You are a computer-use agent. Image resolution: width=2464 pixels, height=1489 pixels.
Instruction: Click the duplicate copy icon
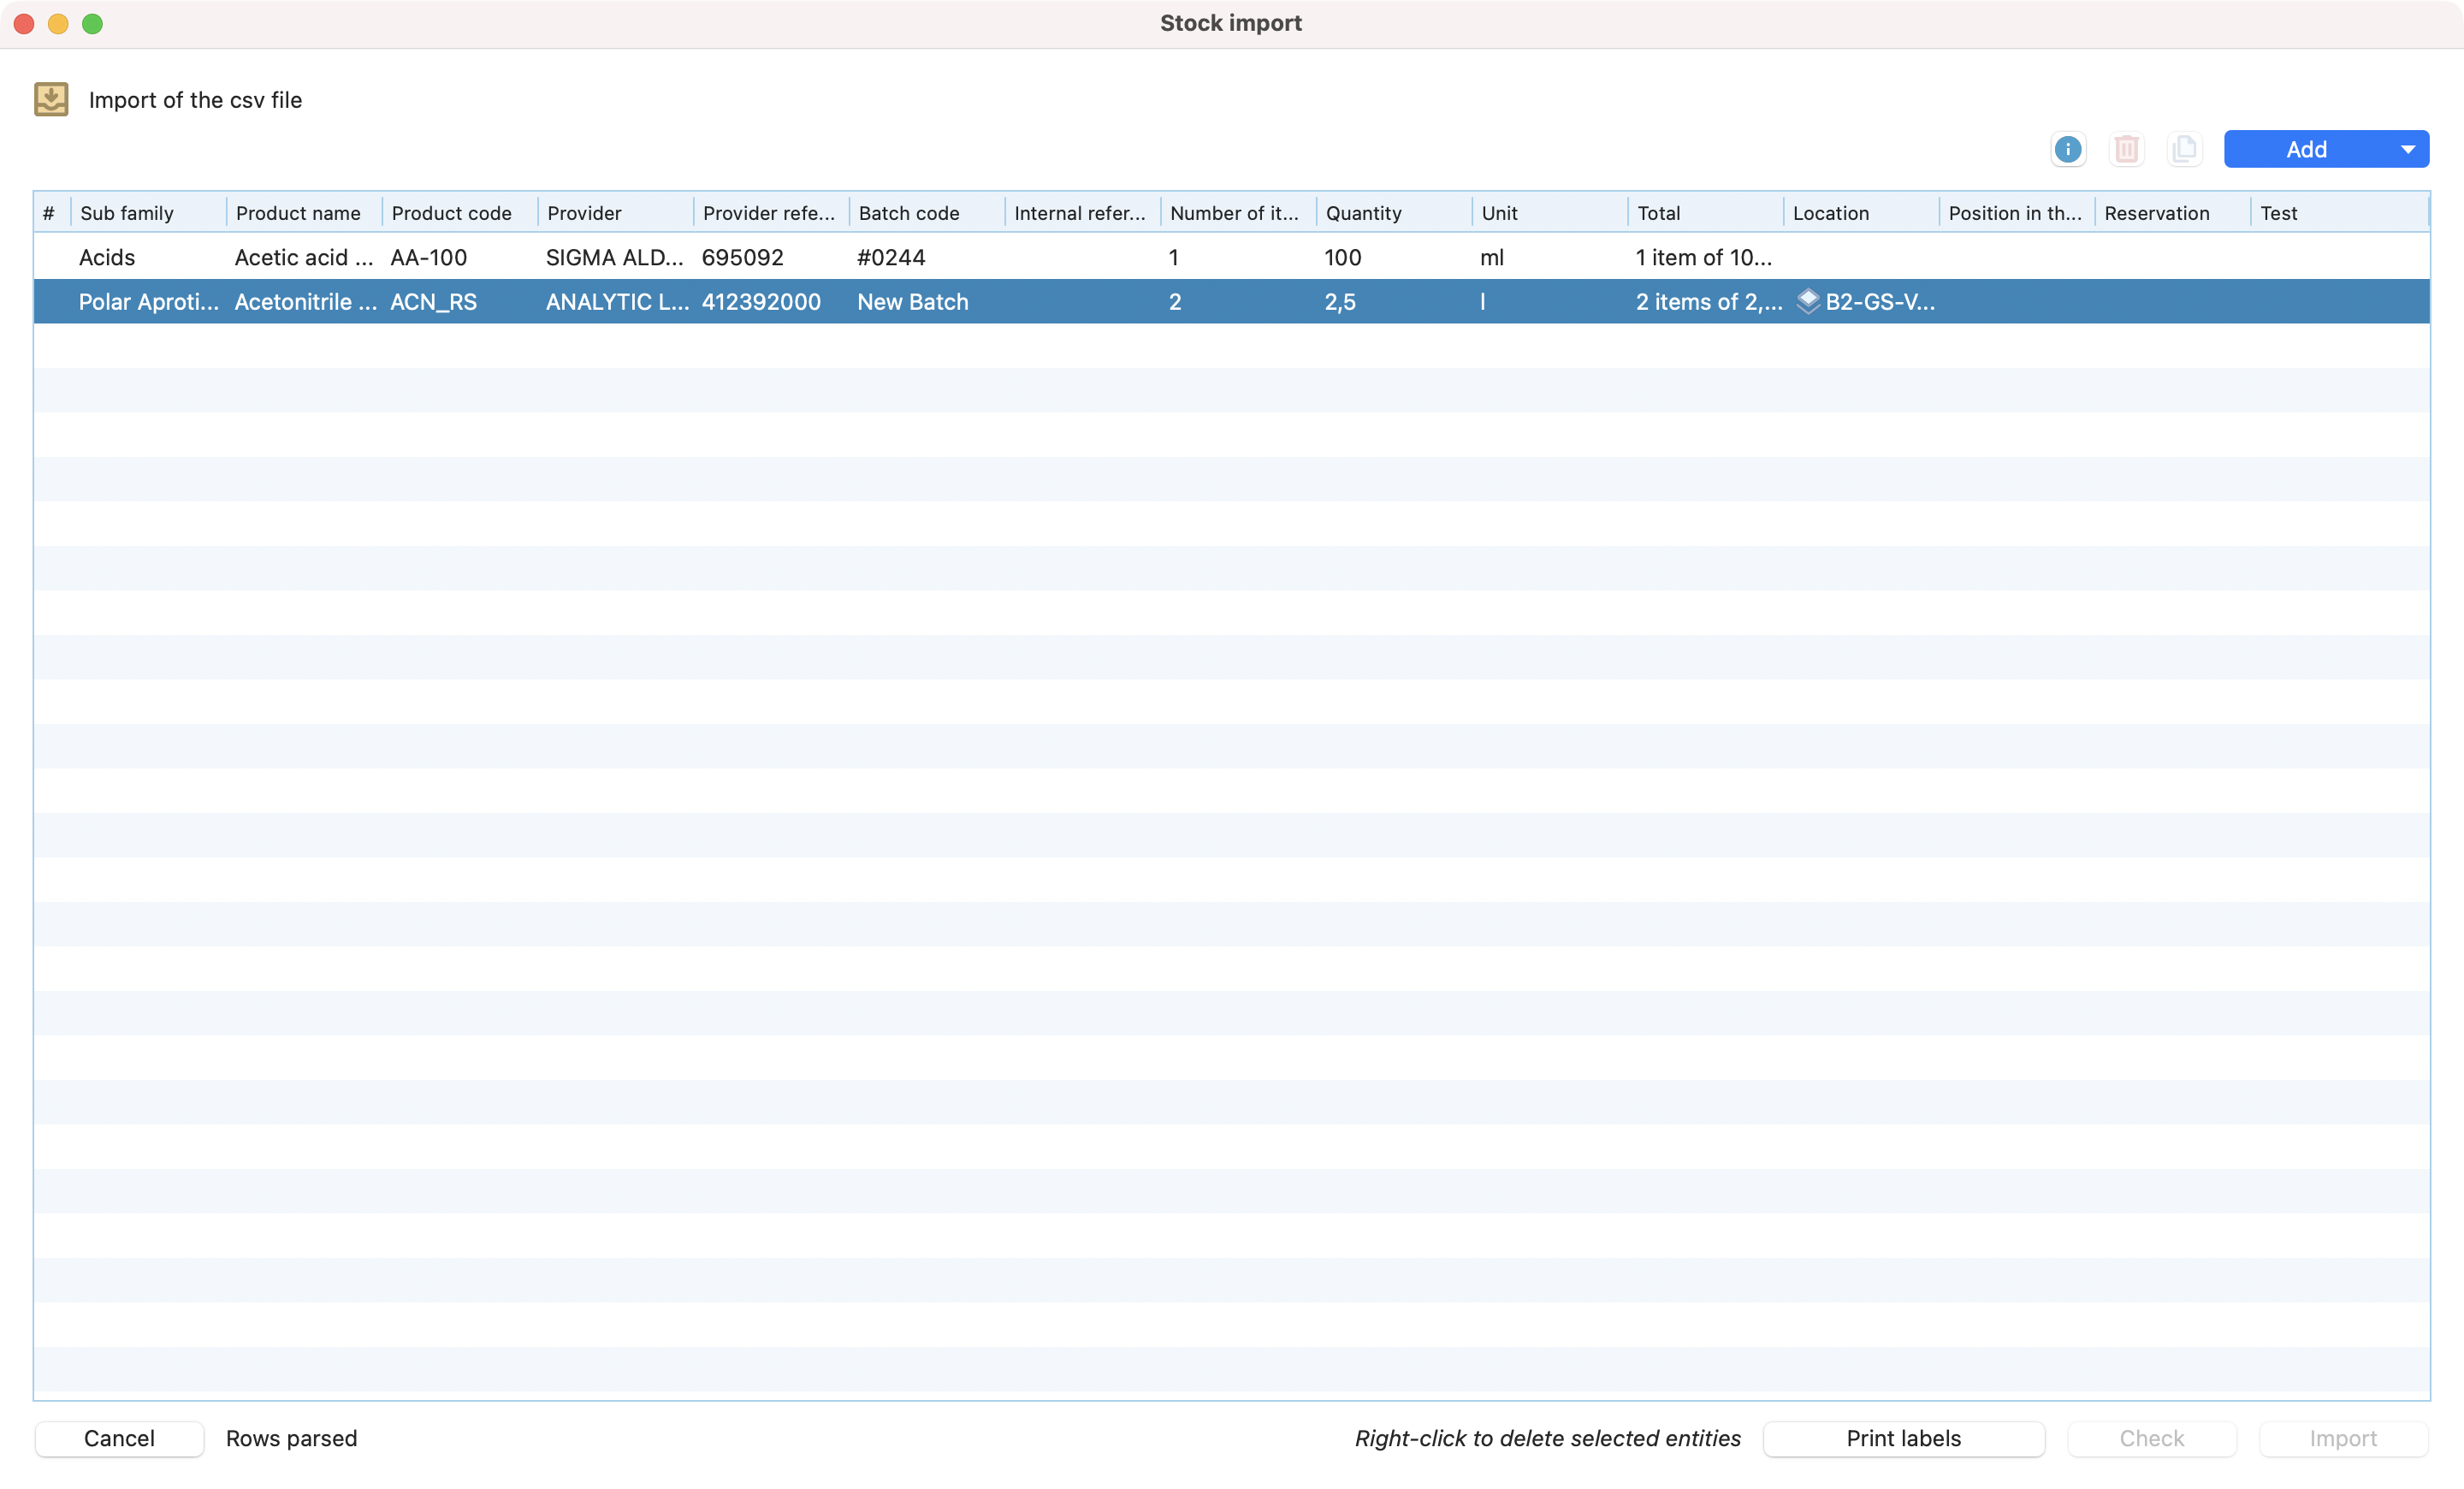click(x=2184, y=150)
